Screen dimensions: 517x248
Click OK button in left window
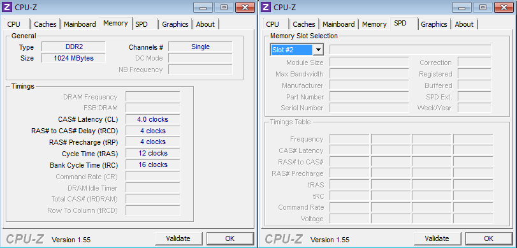[x=230, y=238]
